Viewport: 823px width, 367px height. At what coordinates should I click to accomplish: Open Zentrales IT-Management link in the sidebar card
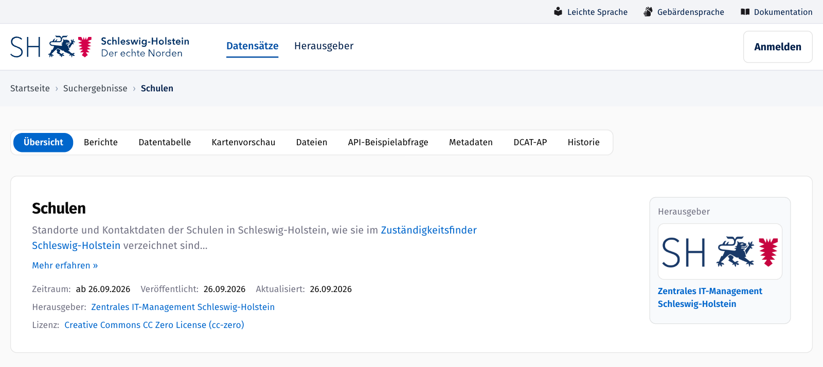(710, 297)
